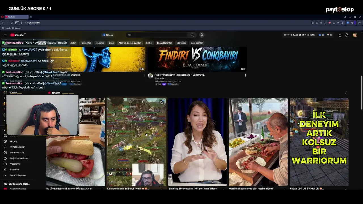Select Aksiyon-macera oyunları chip
This screenshot has width=363, height=204.
130,43
